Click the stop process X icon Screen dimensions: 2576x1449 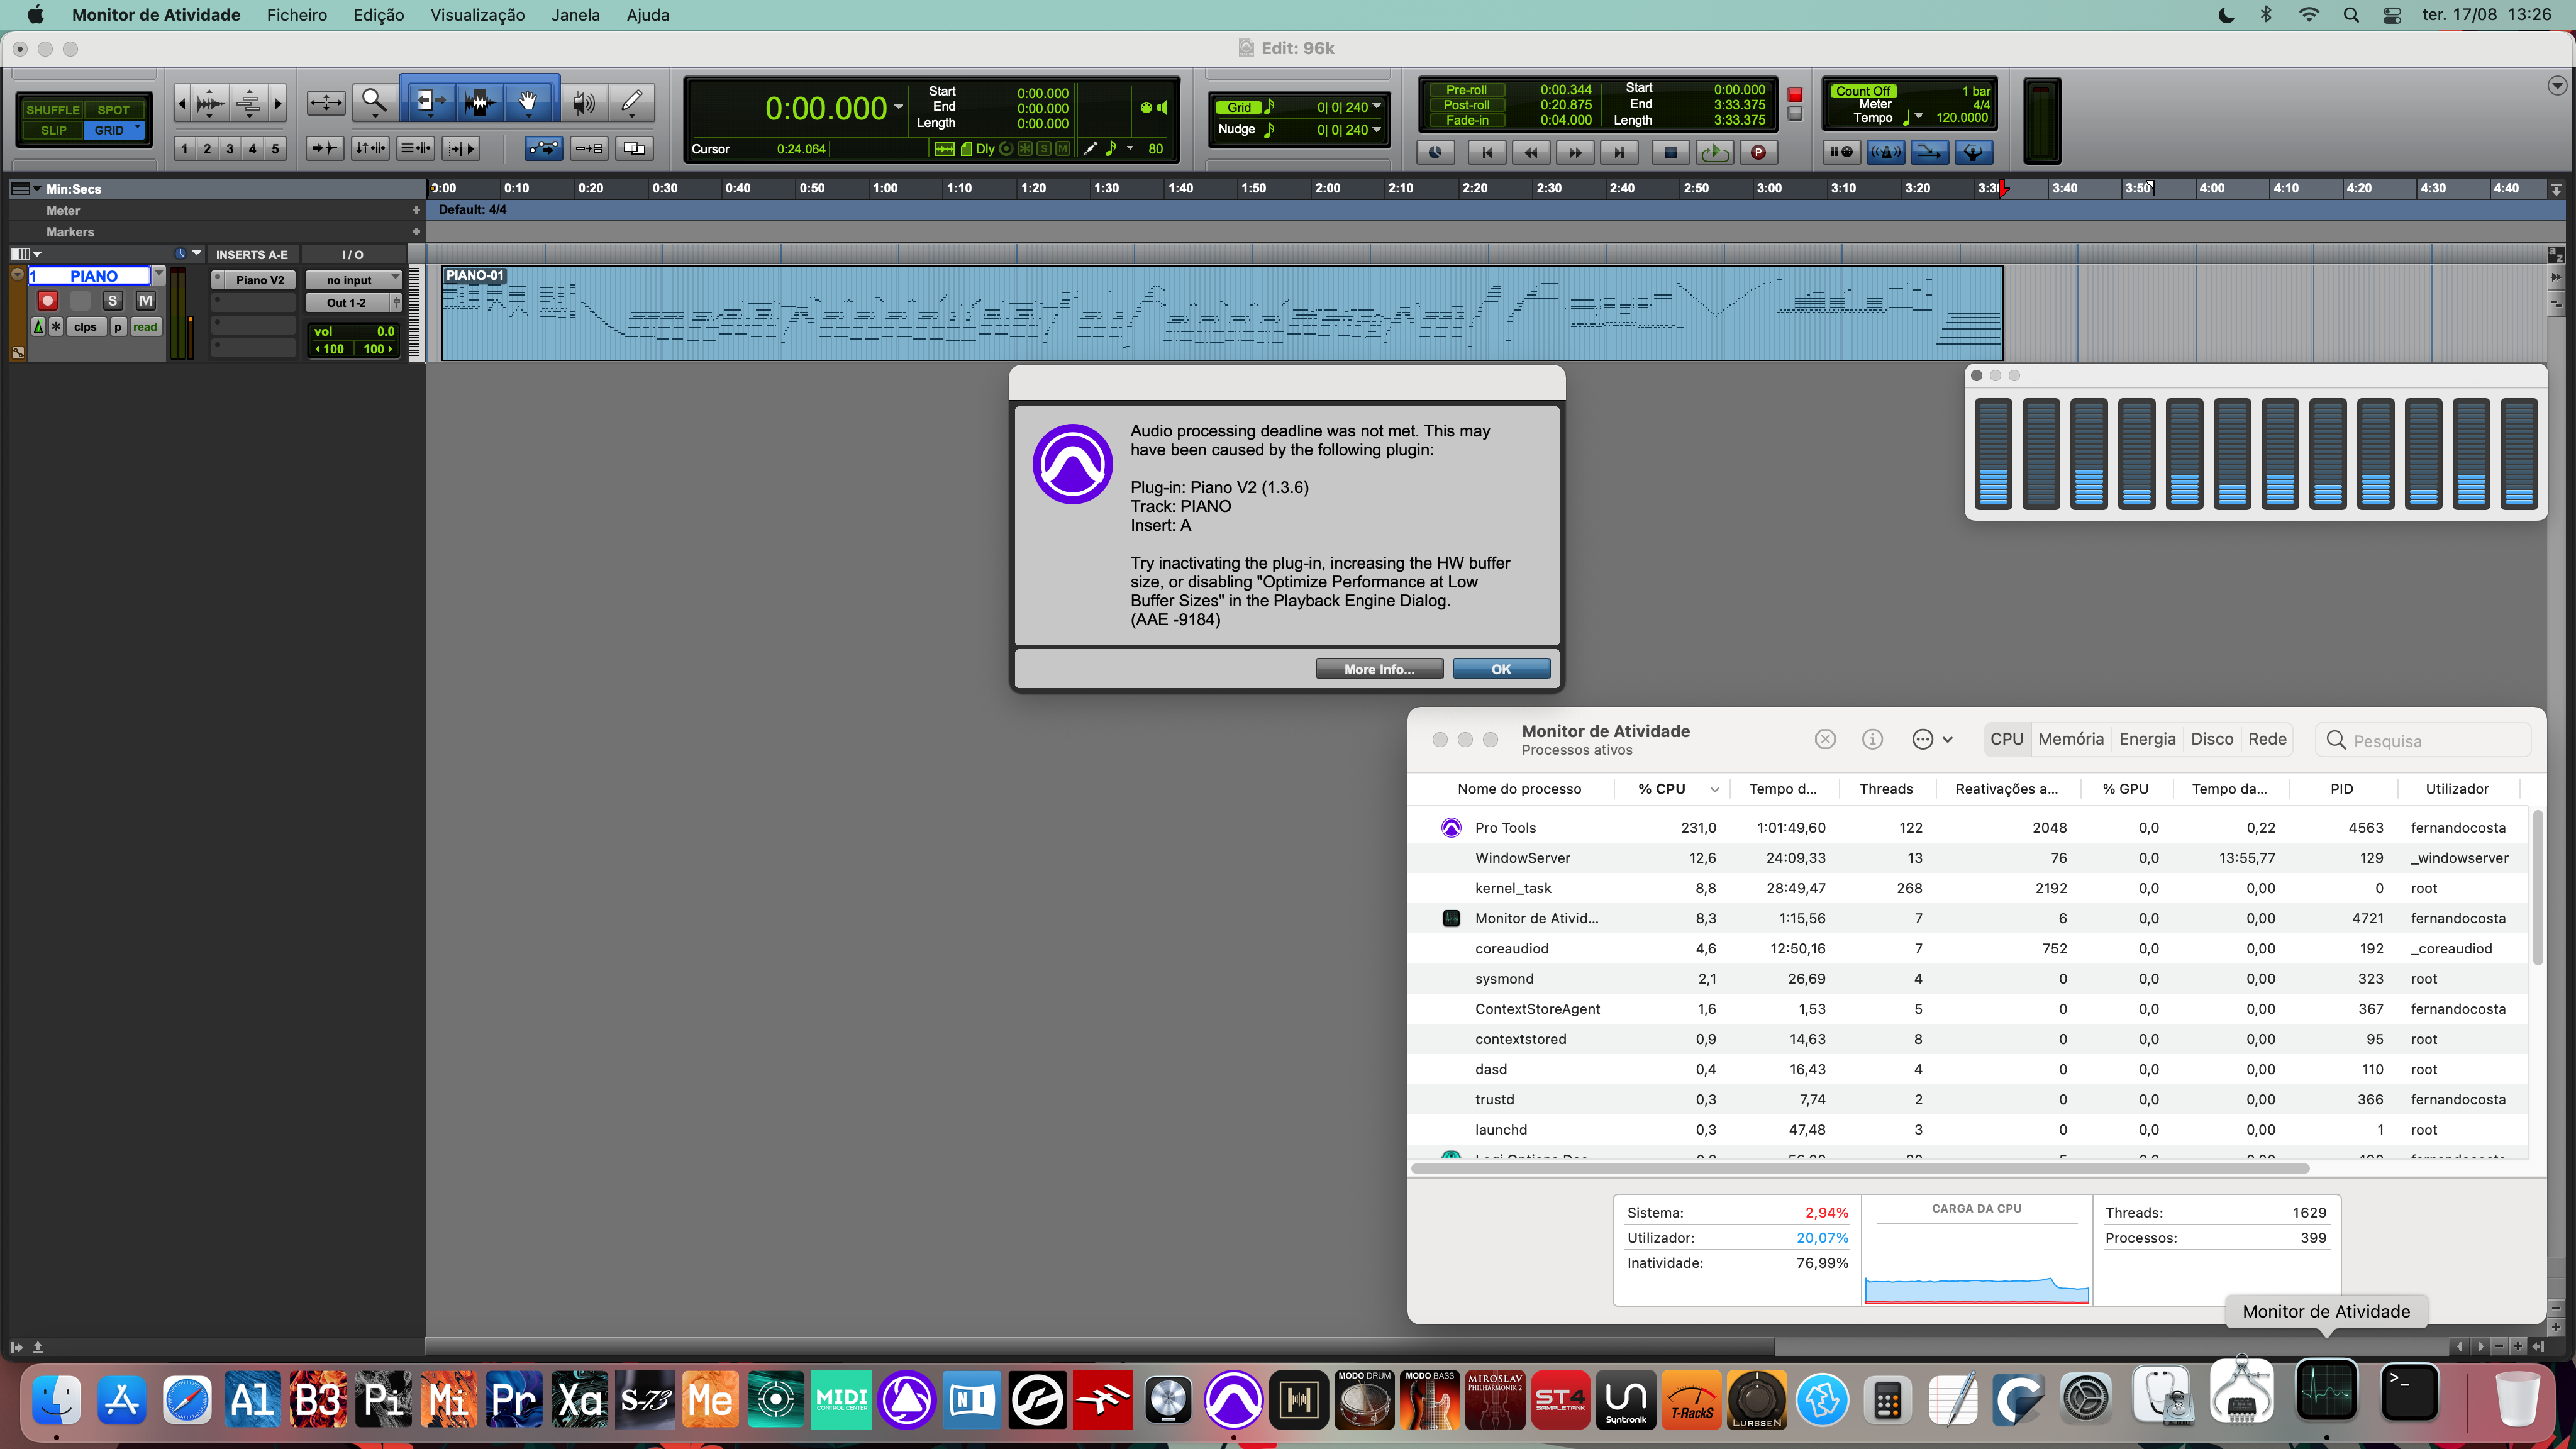[x=1825, y=739]
